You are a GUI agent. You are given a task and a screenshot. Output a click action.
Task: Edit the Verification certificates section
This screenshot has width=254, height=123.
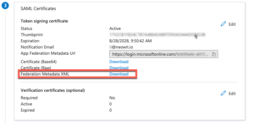[228, 93]
